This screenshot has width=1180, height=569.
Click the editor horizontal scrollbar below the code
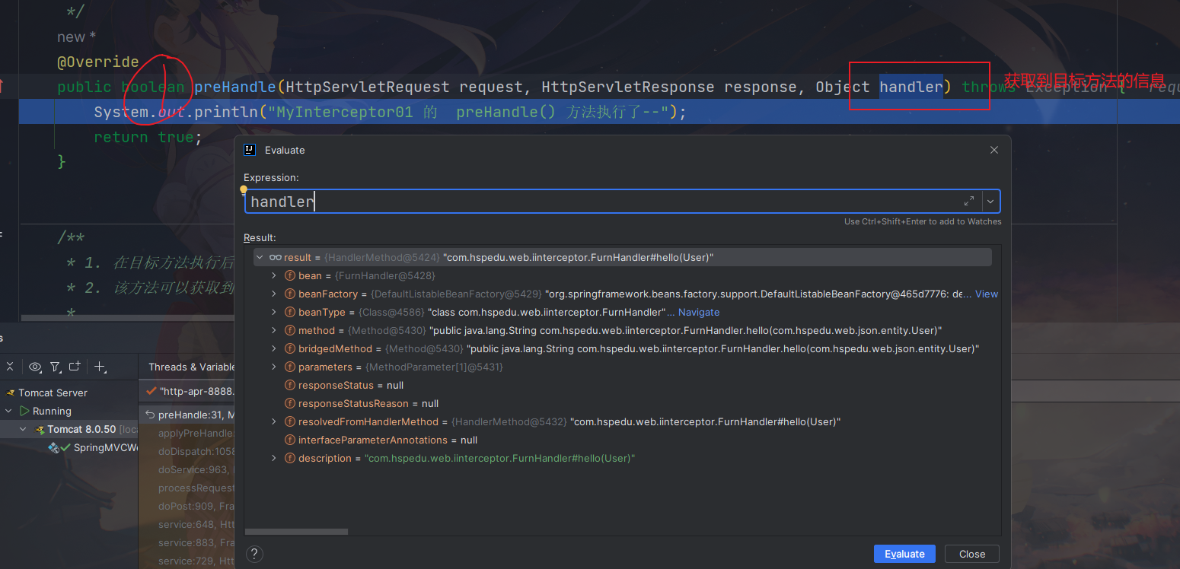pyautogui.click(x=127, y=317)
